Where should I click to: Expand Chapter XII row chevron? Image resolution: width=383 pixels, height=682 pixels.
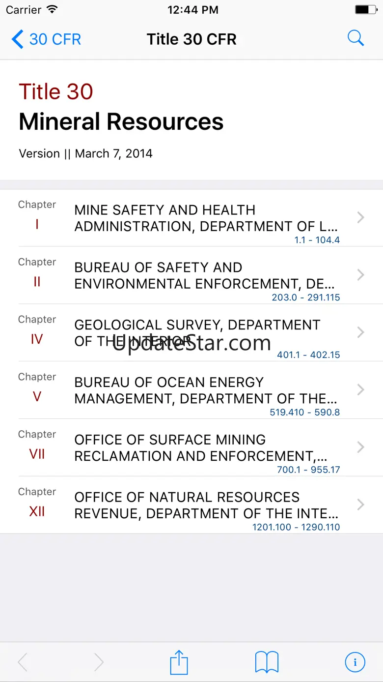361,504
